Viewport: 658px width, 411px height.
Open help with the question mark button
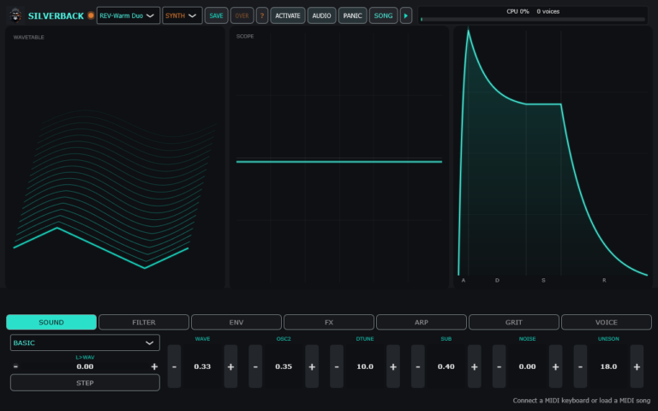[x=262, y=15]
